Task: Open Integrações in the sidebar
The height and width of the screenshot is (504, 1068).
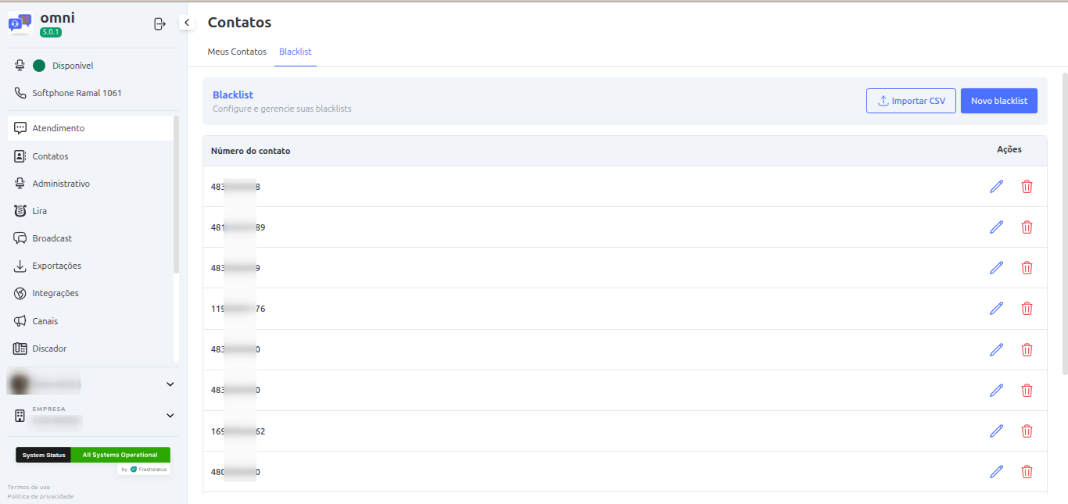Action: (x=55, y=293)
